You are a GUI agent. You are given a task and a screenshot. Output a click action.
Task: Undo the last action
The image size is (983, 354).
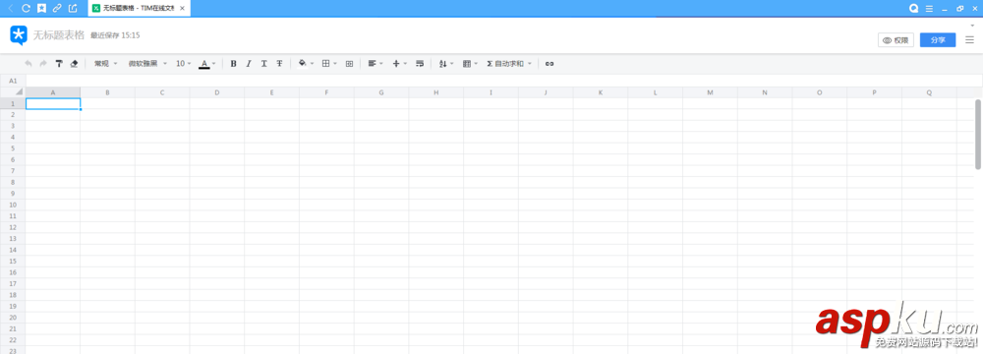tap(29, 63)
